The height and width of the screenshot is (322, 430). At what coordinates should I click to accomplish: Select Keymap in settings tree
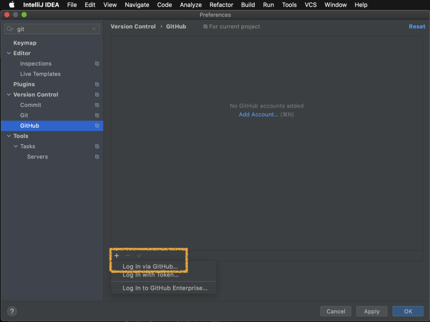tap(25, 43)
